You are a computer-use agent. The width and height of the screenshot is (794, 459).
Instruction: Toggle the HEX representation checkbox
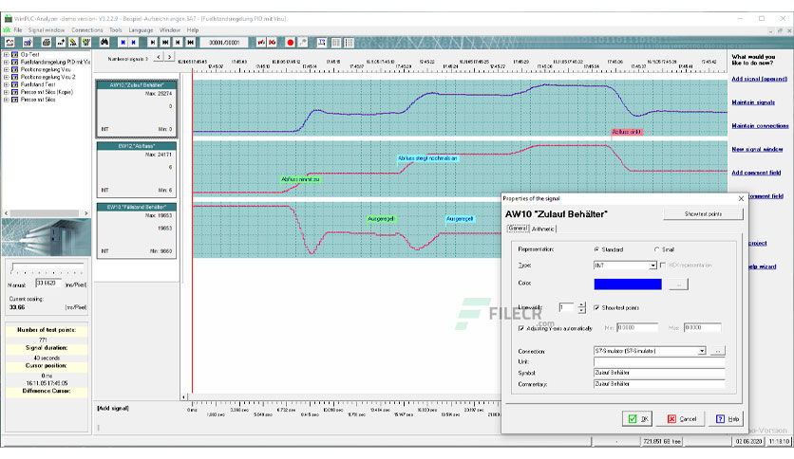(x=663, y=265)
